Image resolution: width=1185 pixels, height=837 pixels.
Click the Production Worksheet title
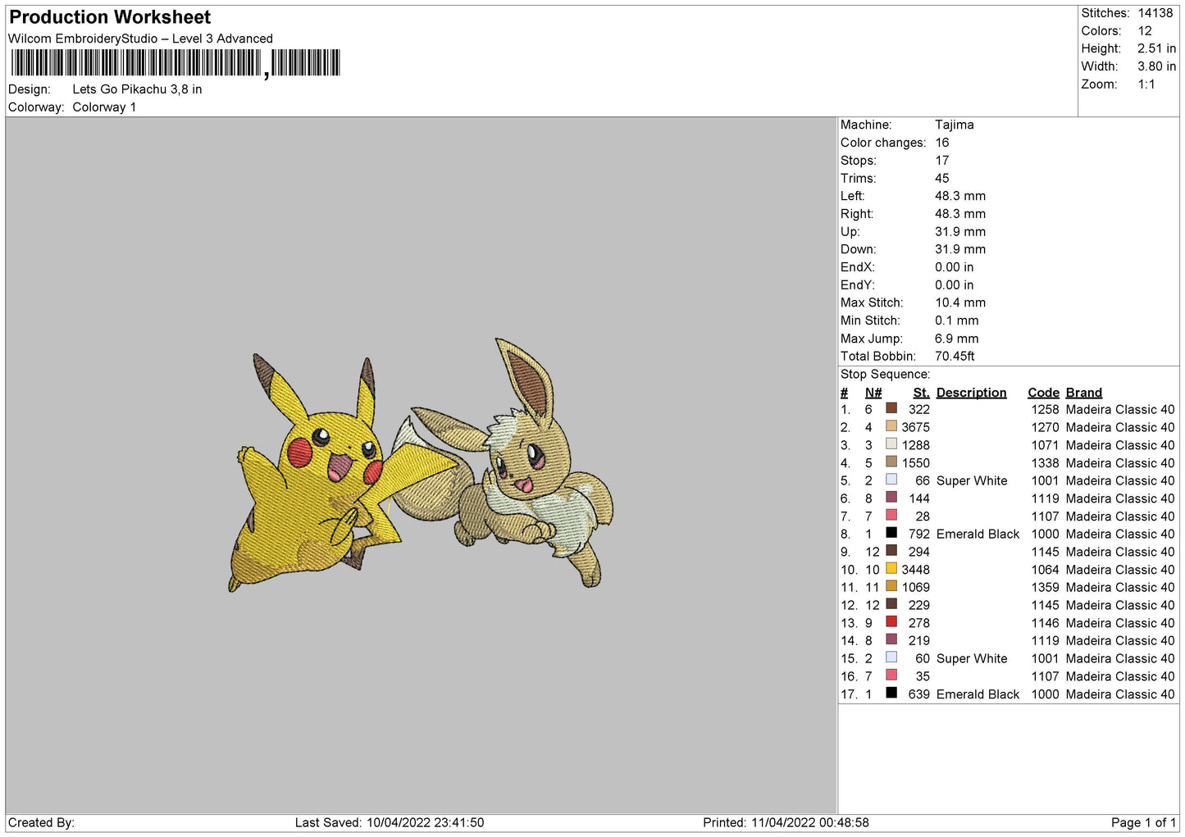tap(110, 17)
